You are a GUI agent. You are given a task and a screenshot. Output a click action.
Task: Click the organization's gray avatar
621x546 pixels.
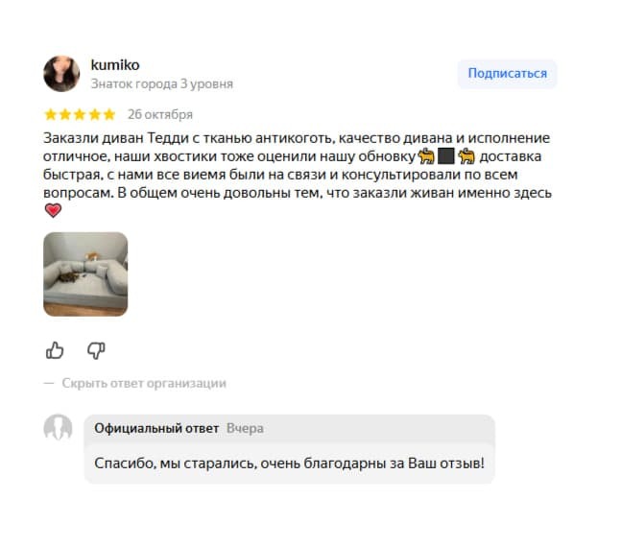pyautogui.click(x=58, y=428)
